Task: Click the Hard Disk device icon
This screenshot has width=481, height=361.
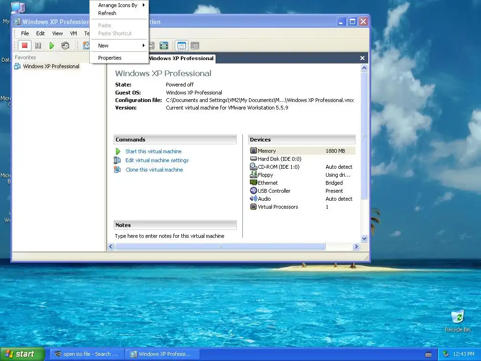Action: coord(253,158)
